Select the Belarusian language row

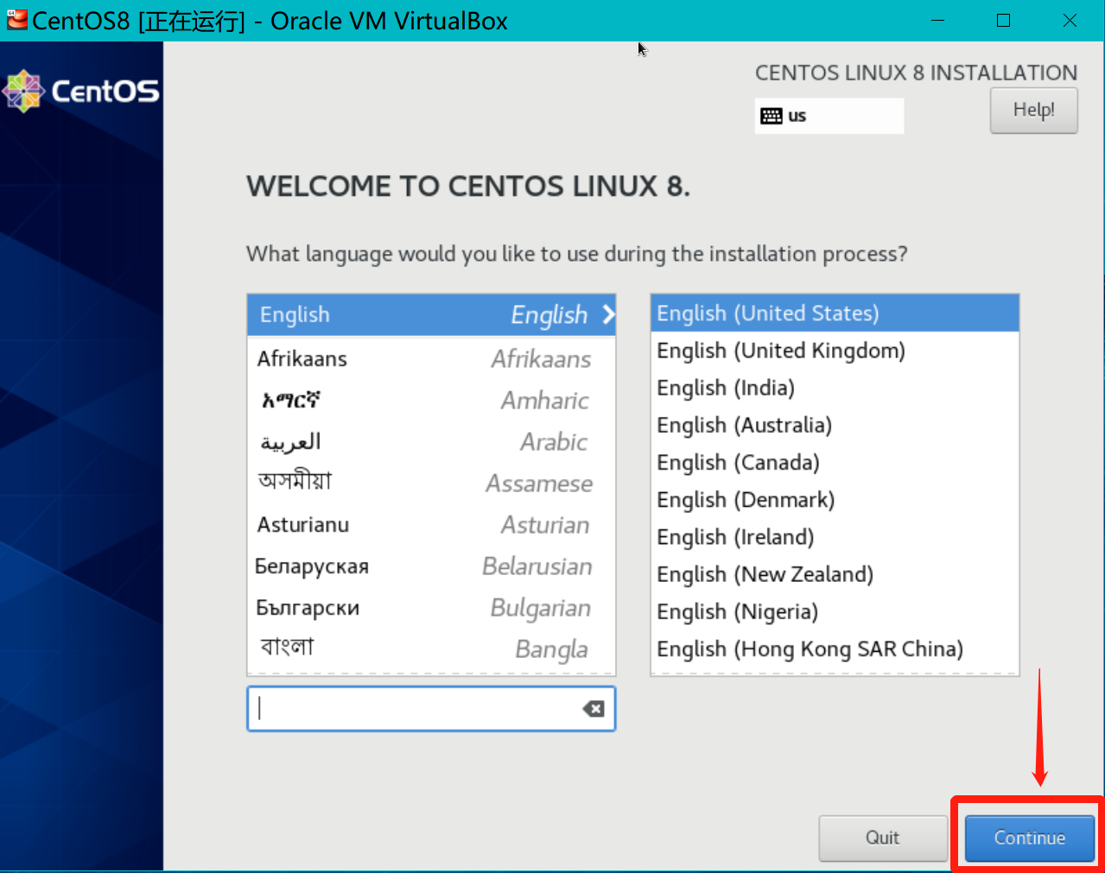(x=431, y=566)
